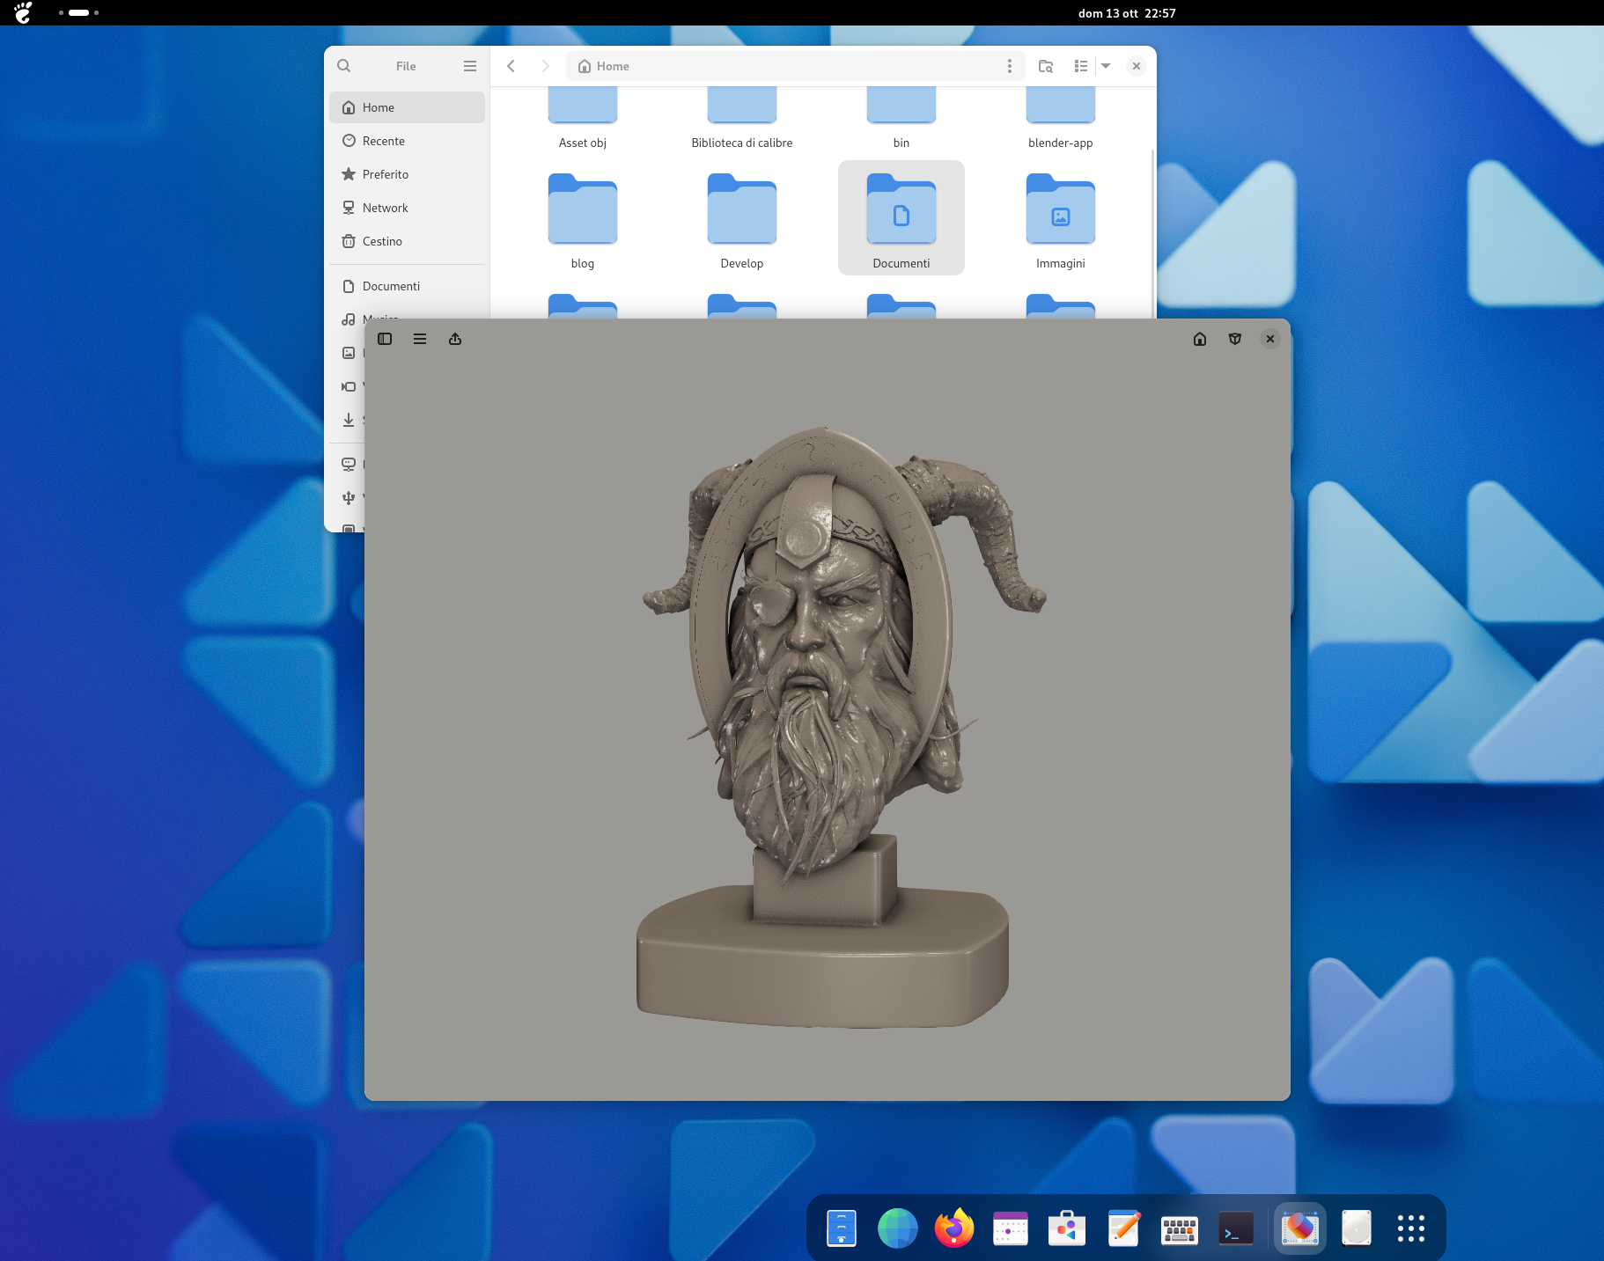
Task: Select the Develop folder
Action: click(x=742, y=220)
